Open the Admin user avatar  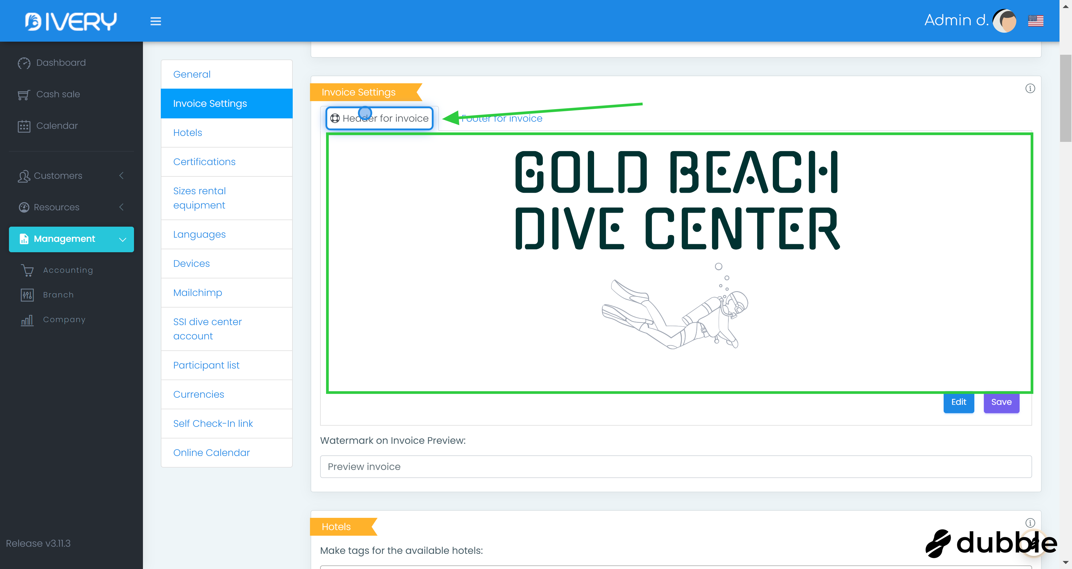point(1005,20)
